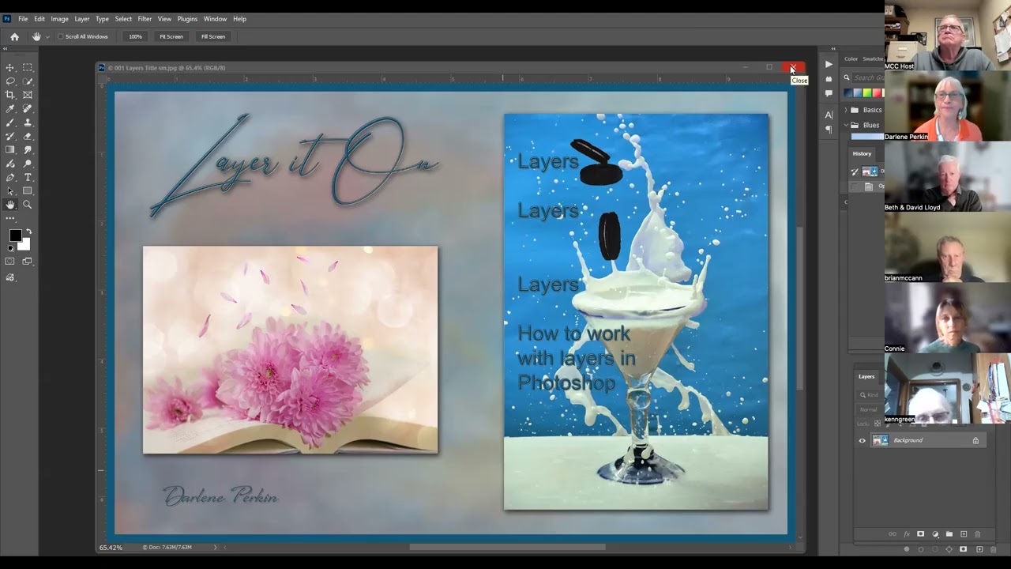
Task: Select the Spot Healing Brush tool
Action: 28,109
